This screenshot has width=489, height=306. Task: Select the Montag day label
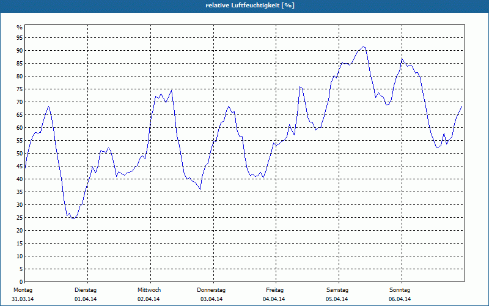point(23,290)
